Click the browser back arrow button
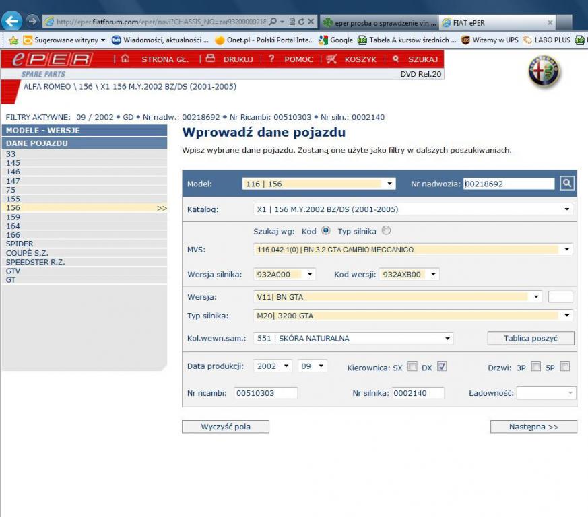Screen dimensions: 588x517 click(x=11, y=21)
